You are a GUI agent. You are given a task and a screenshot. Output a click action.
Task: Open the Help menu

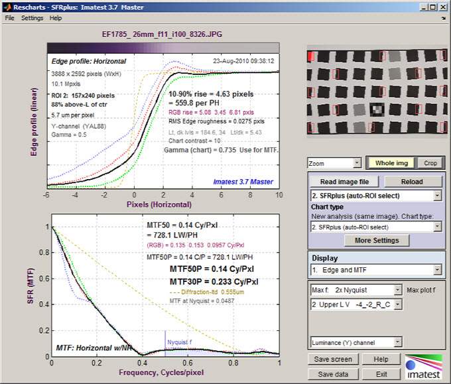click(x=56, y=18)
